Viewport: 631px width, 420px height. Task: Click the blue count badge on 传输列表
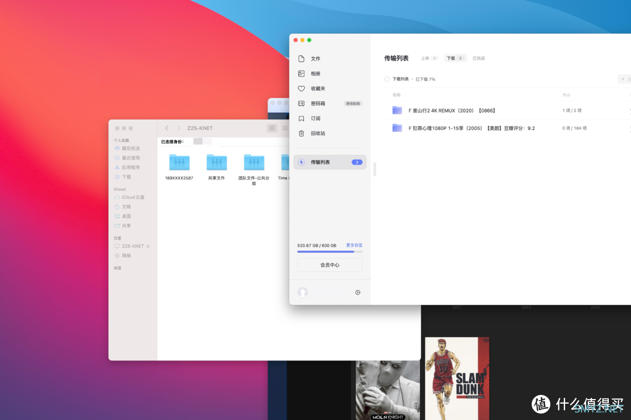coord(357,162)
